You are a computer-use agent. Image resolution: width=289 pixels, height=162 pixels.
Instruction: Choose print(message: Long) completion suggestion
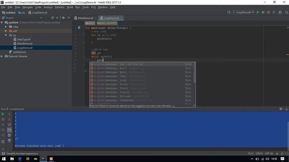141,80
